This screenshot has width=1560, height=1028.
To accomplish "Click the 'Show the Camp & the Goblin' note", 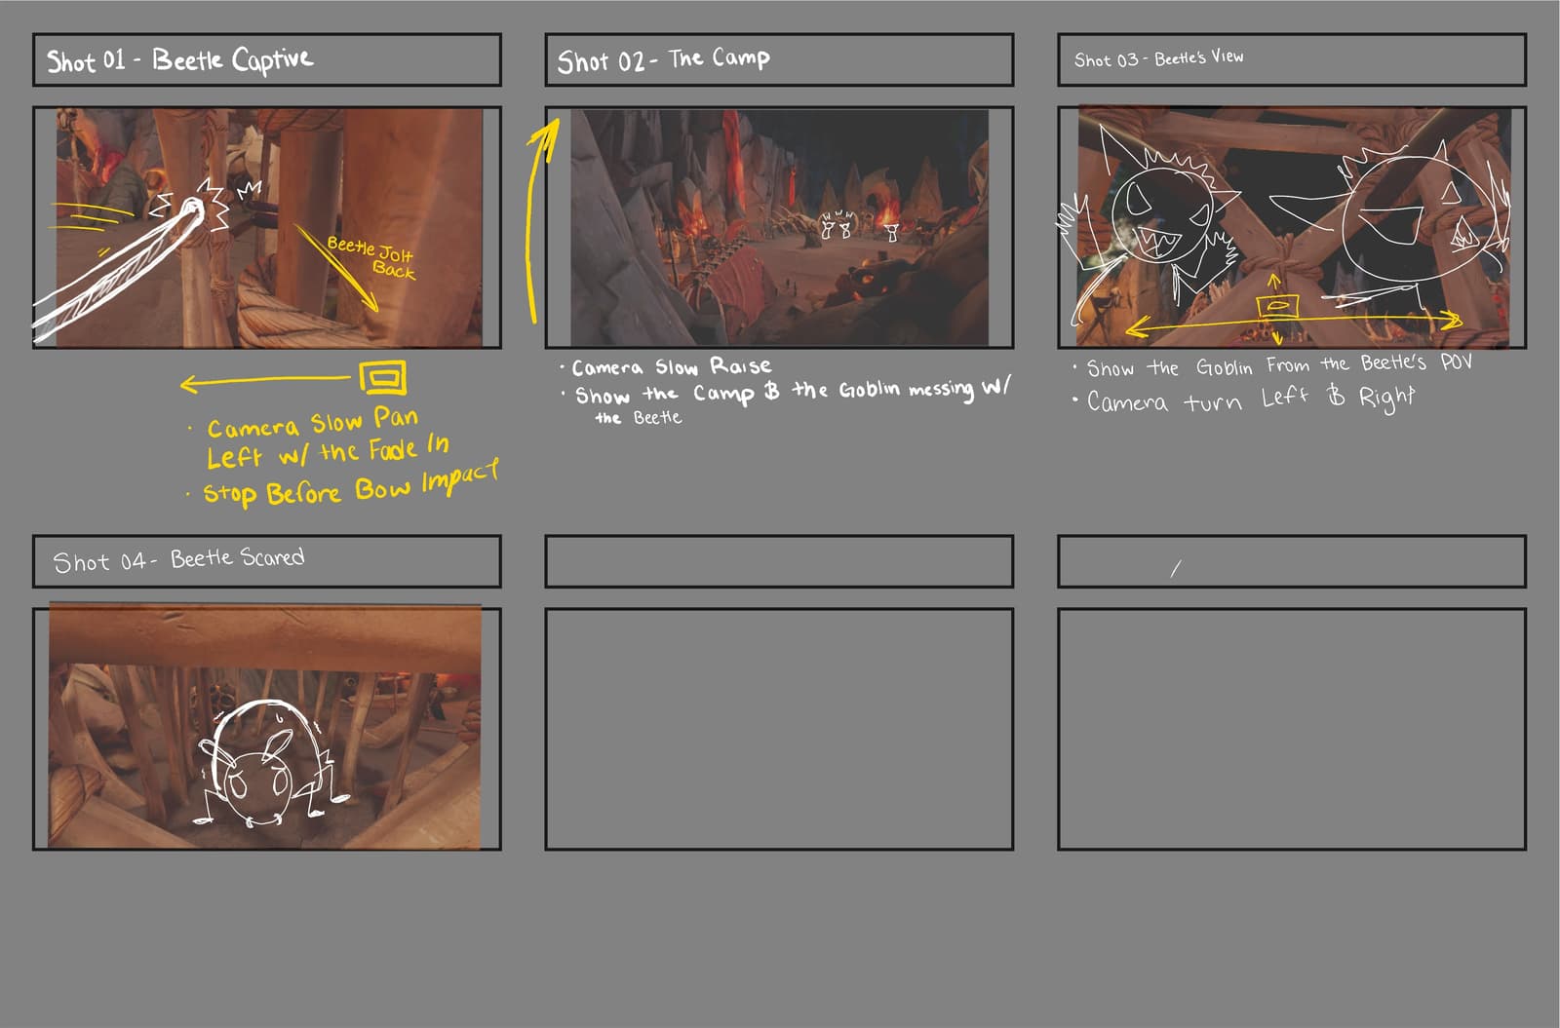I will (x=792, y=393).
